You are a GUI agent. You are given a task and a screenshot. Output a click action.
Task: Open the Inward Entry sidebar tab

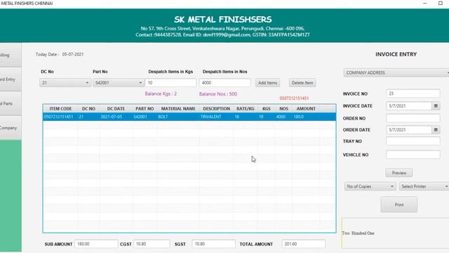[11, 79]
